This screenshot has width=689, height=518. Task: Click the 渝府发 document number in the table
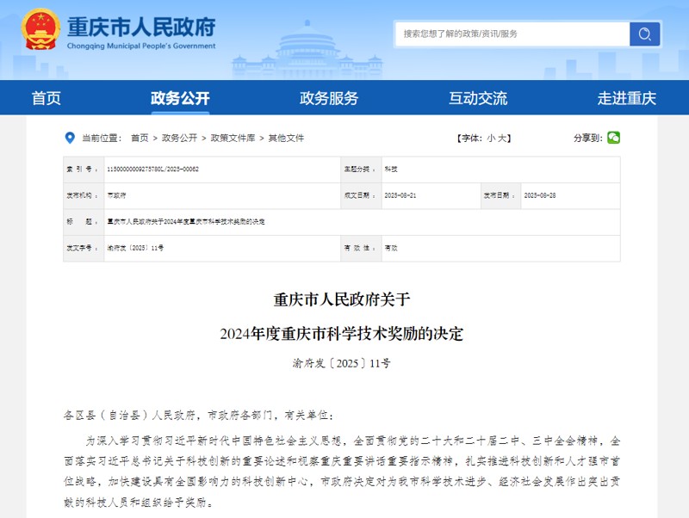point(135,247)
